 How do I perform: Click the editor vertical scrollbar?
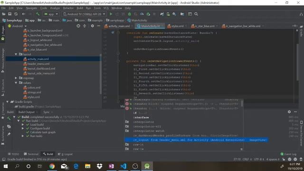pos(297,62)
